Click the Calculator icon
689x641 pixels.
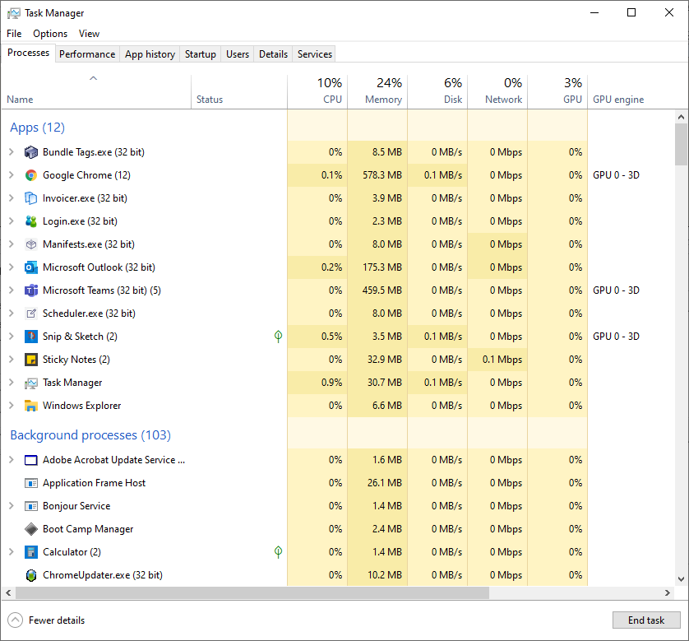[x=30, y=552]
